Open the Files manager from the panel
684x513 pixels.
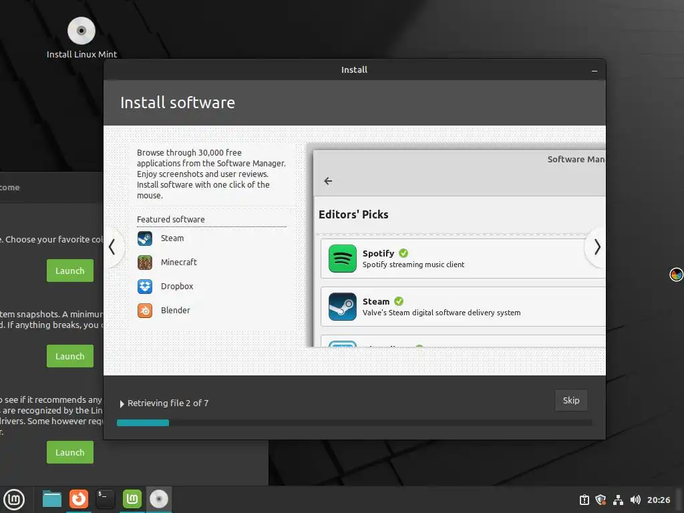click(x=52, y=499)
